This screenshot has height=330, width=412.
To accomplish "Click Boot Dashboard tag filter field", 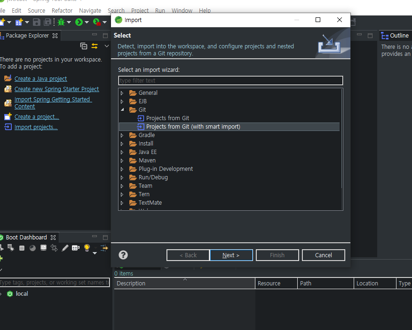I will coord(55,283).
